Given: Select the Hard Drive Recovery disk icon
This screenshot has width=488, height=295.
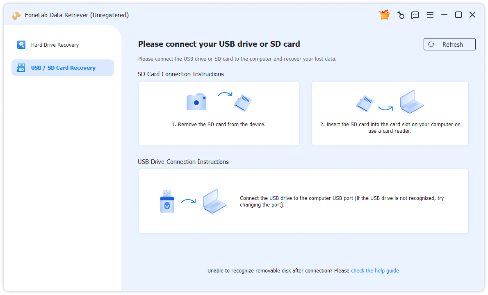Looking at the screenshot, I should [x=21, y=44].
